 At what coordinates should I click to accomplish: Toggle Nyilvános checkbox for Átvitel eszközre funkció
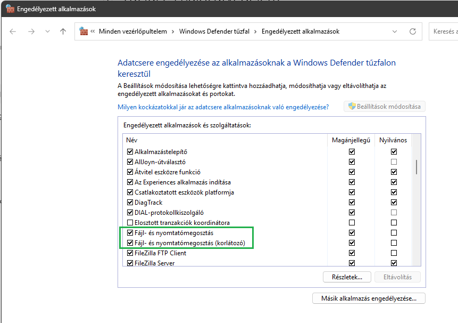[x=394, y=172]
